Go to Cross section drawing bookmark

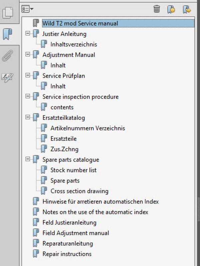[79, 191]
